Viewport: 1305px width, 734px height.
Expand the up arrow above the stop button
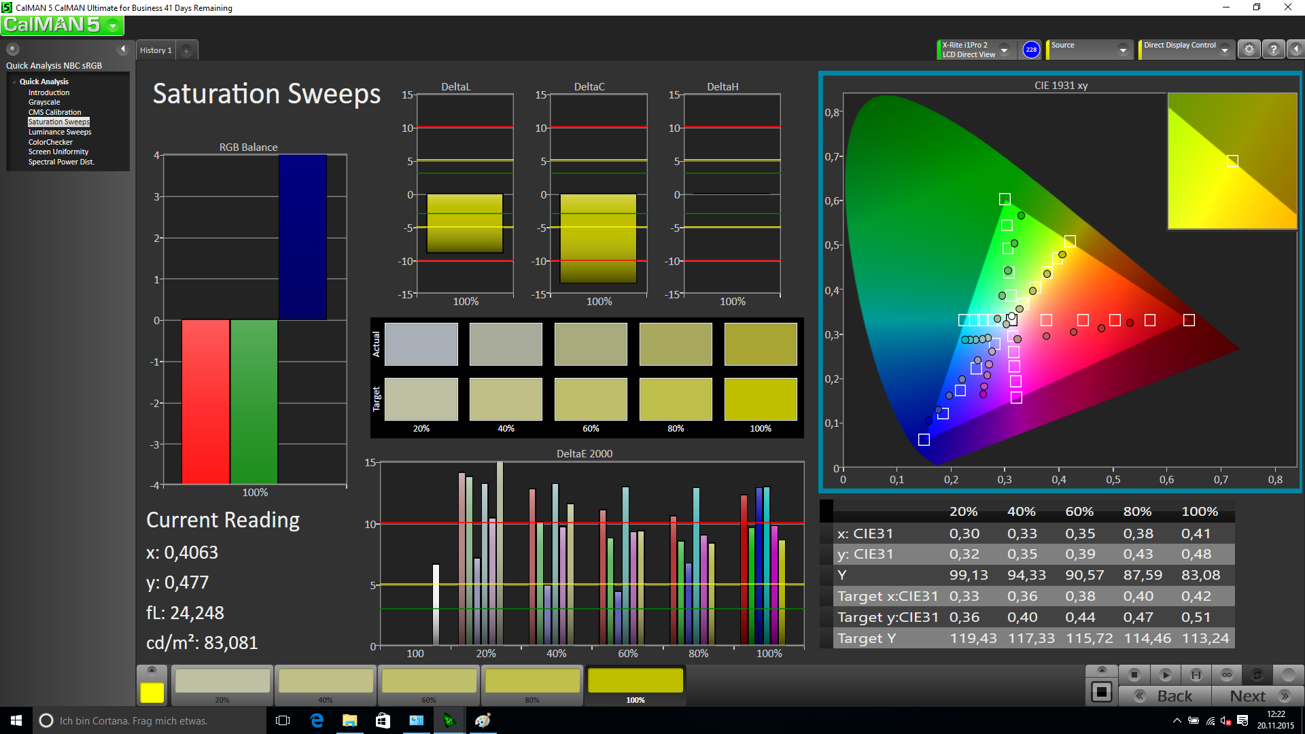[x=1102, y=671]
